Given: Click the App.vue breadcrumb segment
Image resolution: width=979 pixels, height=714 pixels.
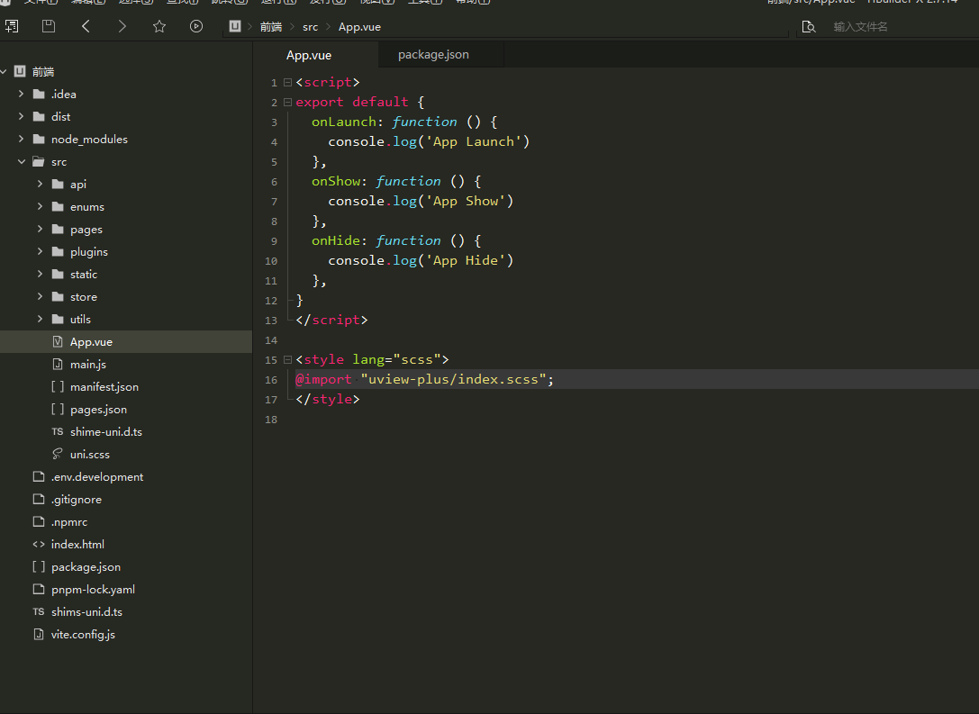Looking at the screenshot, I should click(359, 27).
